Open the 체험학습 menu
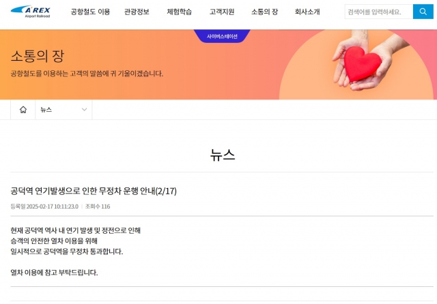 (179, 12)
